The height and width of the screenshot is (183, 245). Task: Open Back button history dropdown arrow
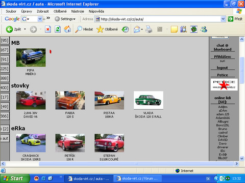[x=25, y=29]
